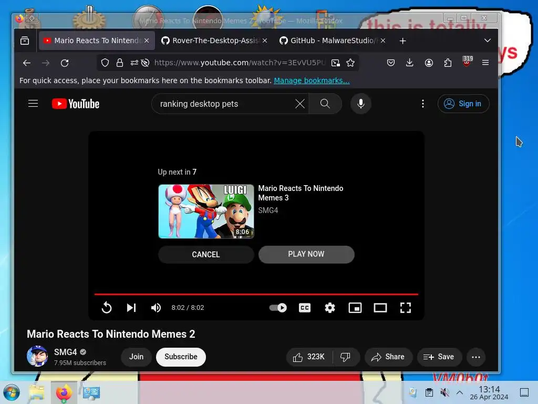The width and height of the screenshot is (538, 404).
Task: Share this video
Action: coord(388,357)
